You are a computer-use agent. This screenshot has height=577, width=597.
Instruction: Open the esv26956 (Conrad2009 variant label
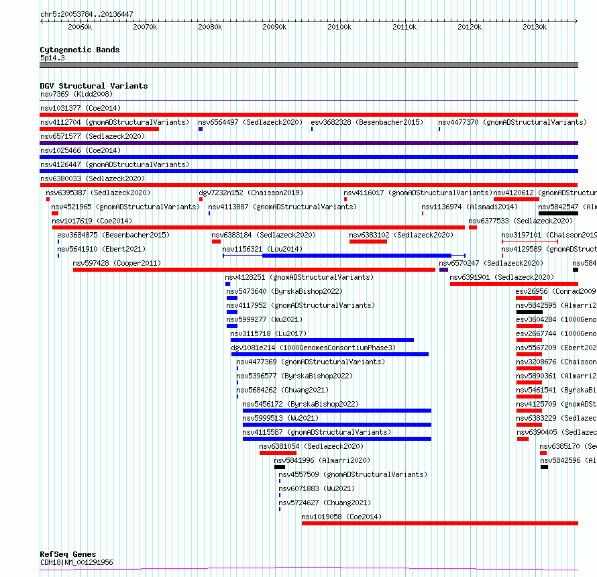556,291
